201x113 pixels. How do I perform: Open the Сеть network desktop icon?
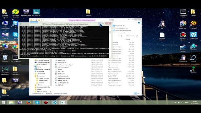pos(5,47)
